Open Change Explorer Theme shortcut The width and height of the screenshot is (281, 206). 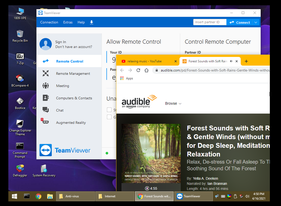pyautogui.click(x=20, y=128)
